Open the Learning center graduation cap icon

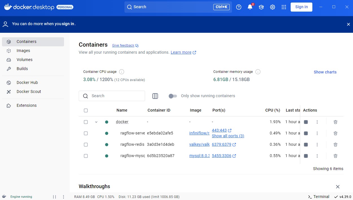tap(261, 7)
